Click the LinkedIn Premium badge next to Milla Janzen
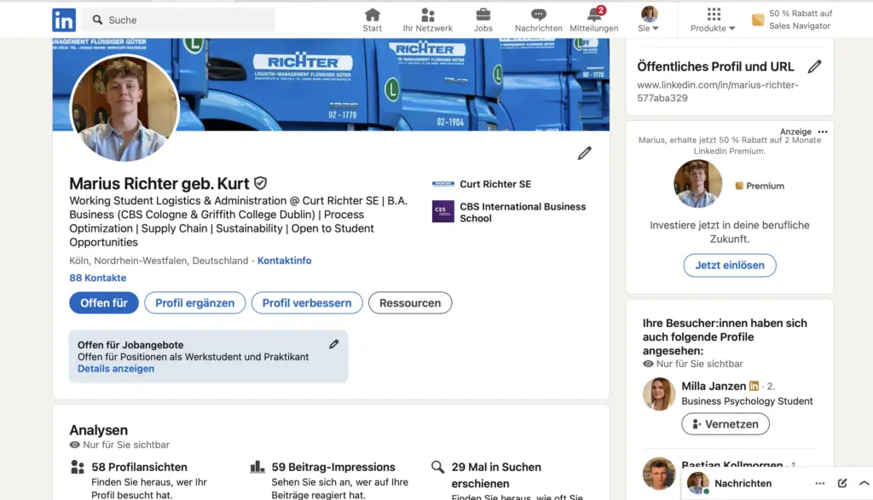This screenshot has height=500, width=873. pyautogui.click(x=754, y=385)
